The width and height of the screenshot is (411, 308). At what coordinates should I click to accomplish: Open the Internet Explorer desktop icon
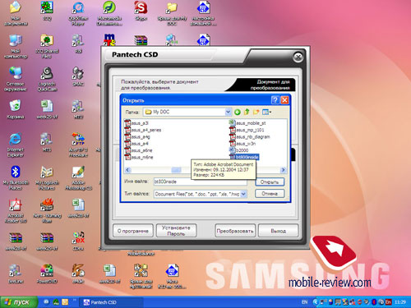16,145
